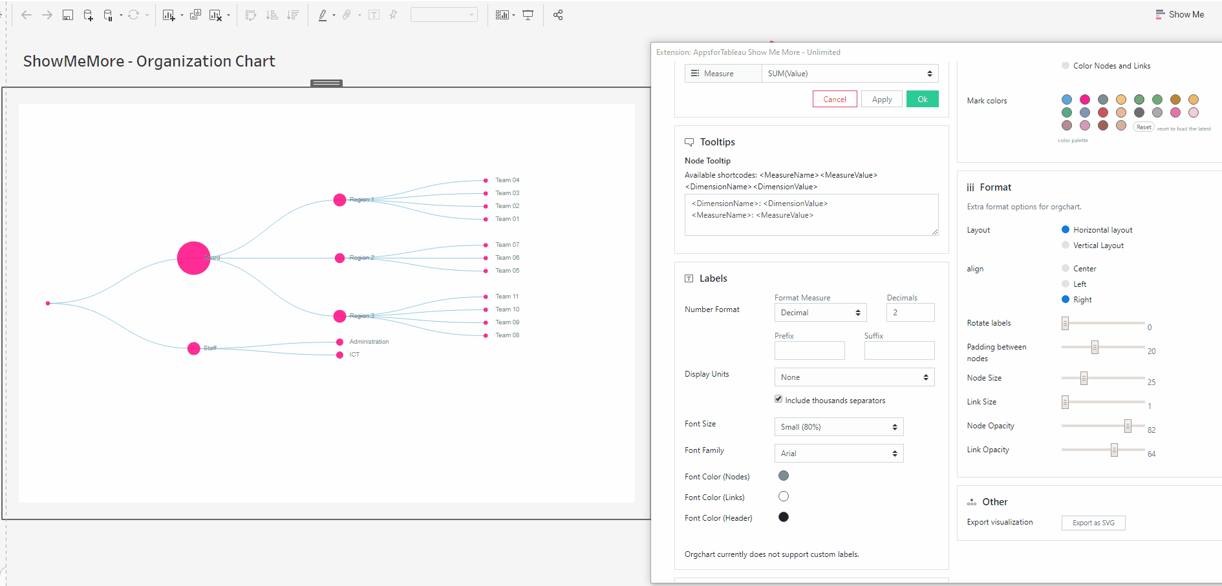This screenshot has width=1222, height=586.
Task: Toggle mark labels with the T icon
Action: pos(374,15)
